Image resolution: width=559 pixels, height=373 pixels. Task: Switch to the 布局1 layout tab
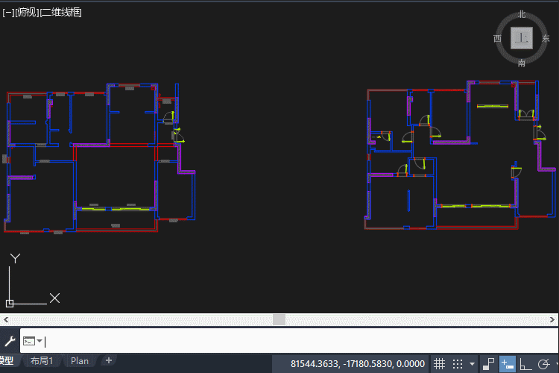click(41, 361)
